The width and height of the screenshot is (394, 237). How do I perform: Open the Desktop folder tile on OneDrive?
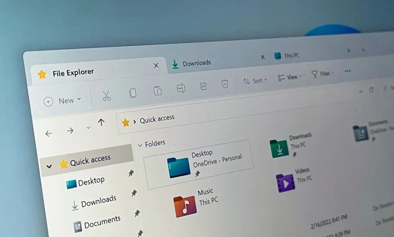[199, 164]
